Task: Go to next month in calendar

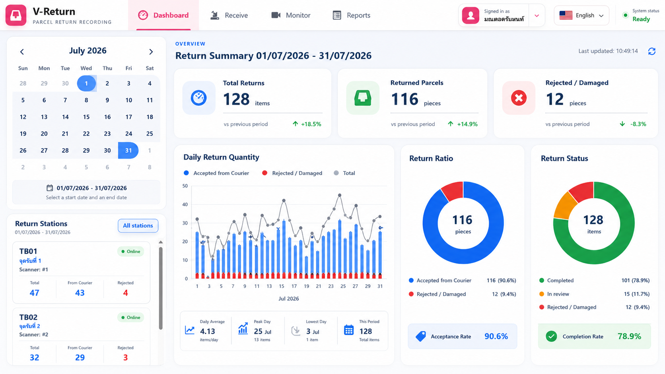Action: point(151,52)
